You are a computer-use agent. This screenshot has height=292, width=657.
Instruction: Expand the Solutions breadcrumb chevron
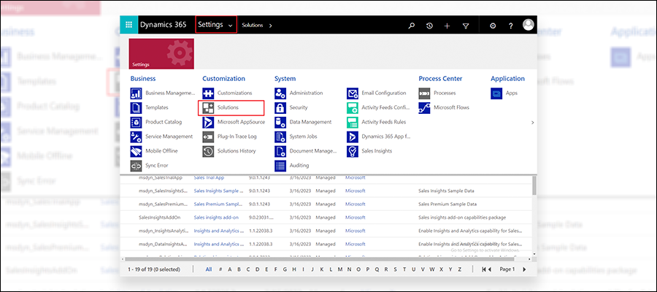271,26
